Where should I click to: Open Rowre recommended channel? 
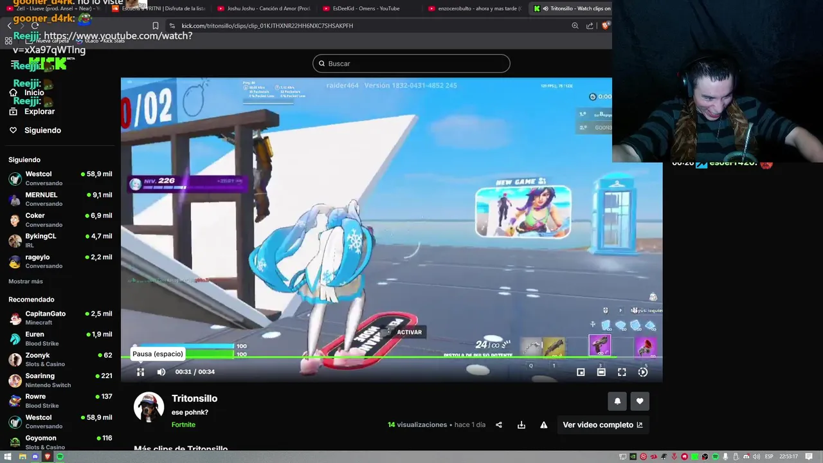[x=60, y=401]
